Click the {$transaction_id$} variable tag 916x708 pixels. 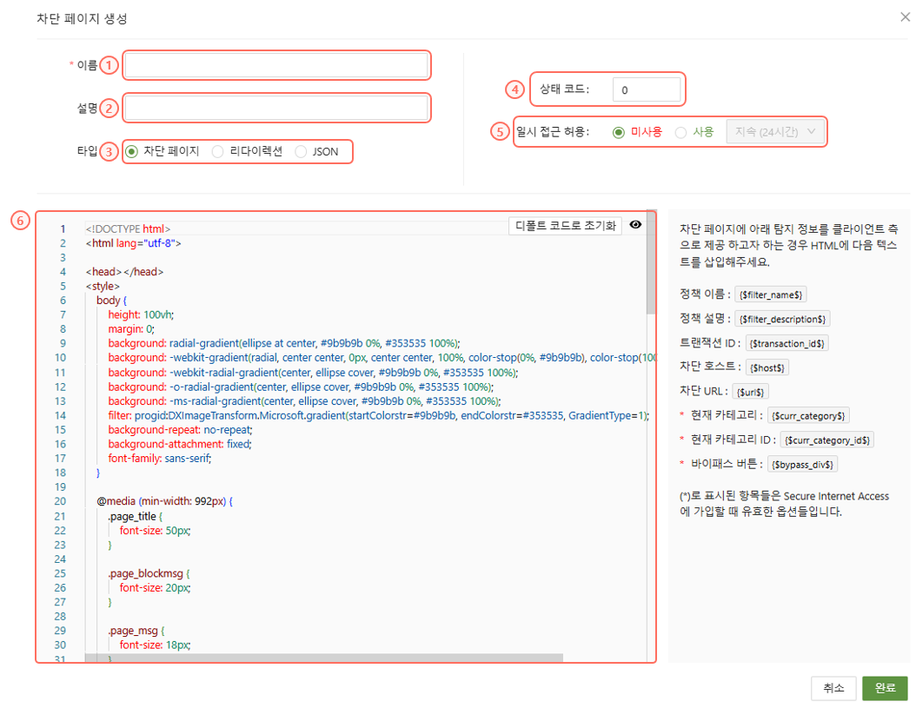[787, 343]
